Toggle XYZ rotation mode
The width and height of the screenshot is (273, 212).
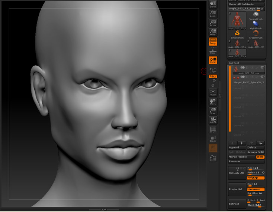pos(213,76)
